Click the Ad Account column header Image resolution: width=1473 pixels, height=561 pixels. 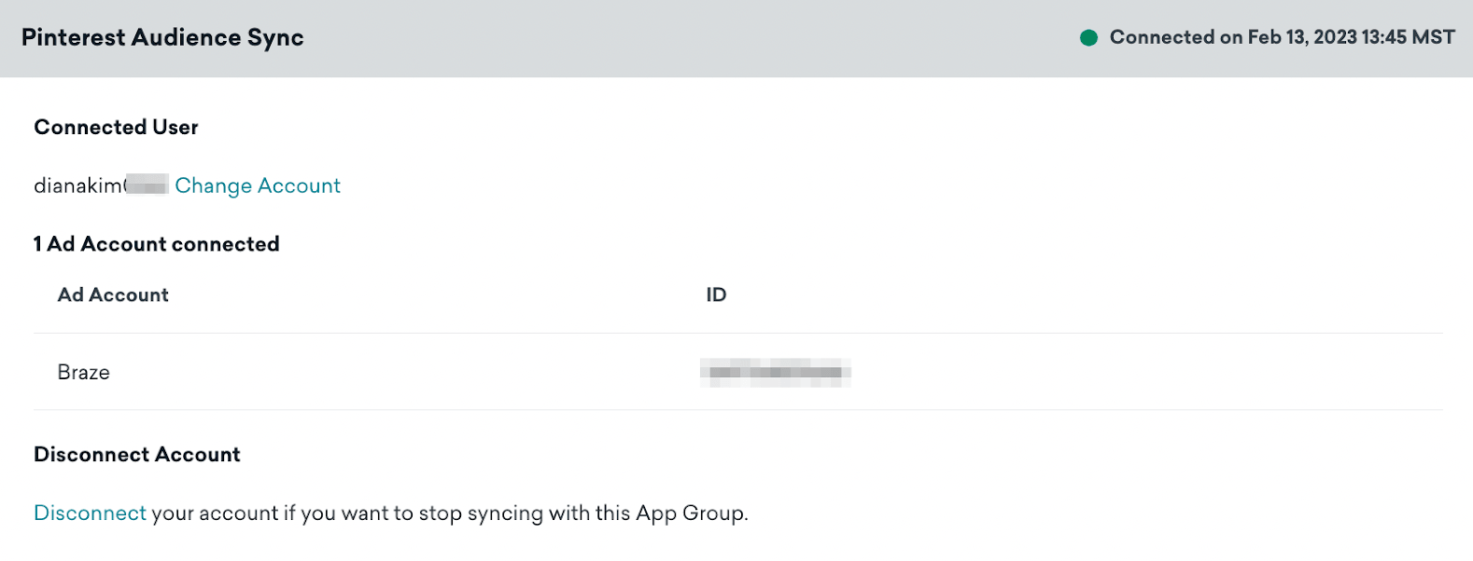[x=113, y=294]
